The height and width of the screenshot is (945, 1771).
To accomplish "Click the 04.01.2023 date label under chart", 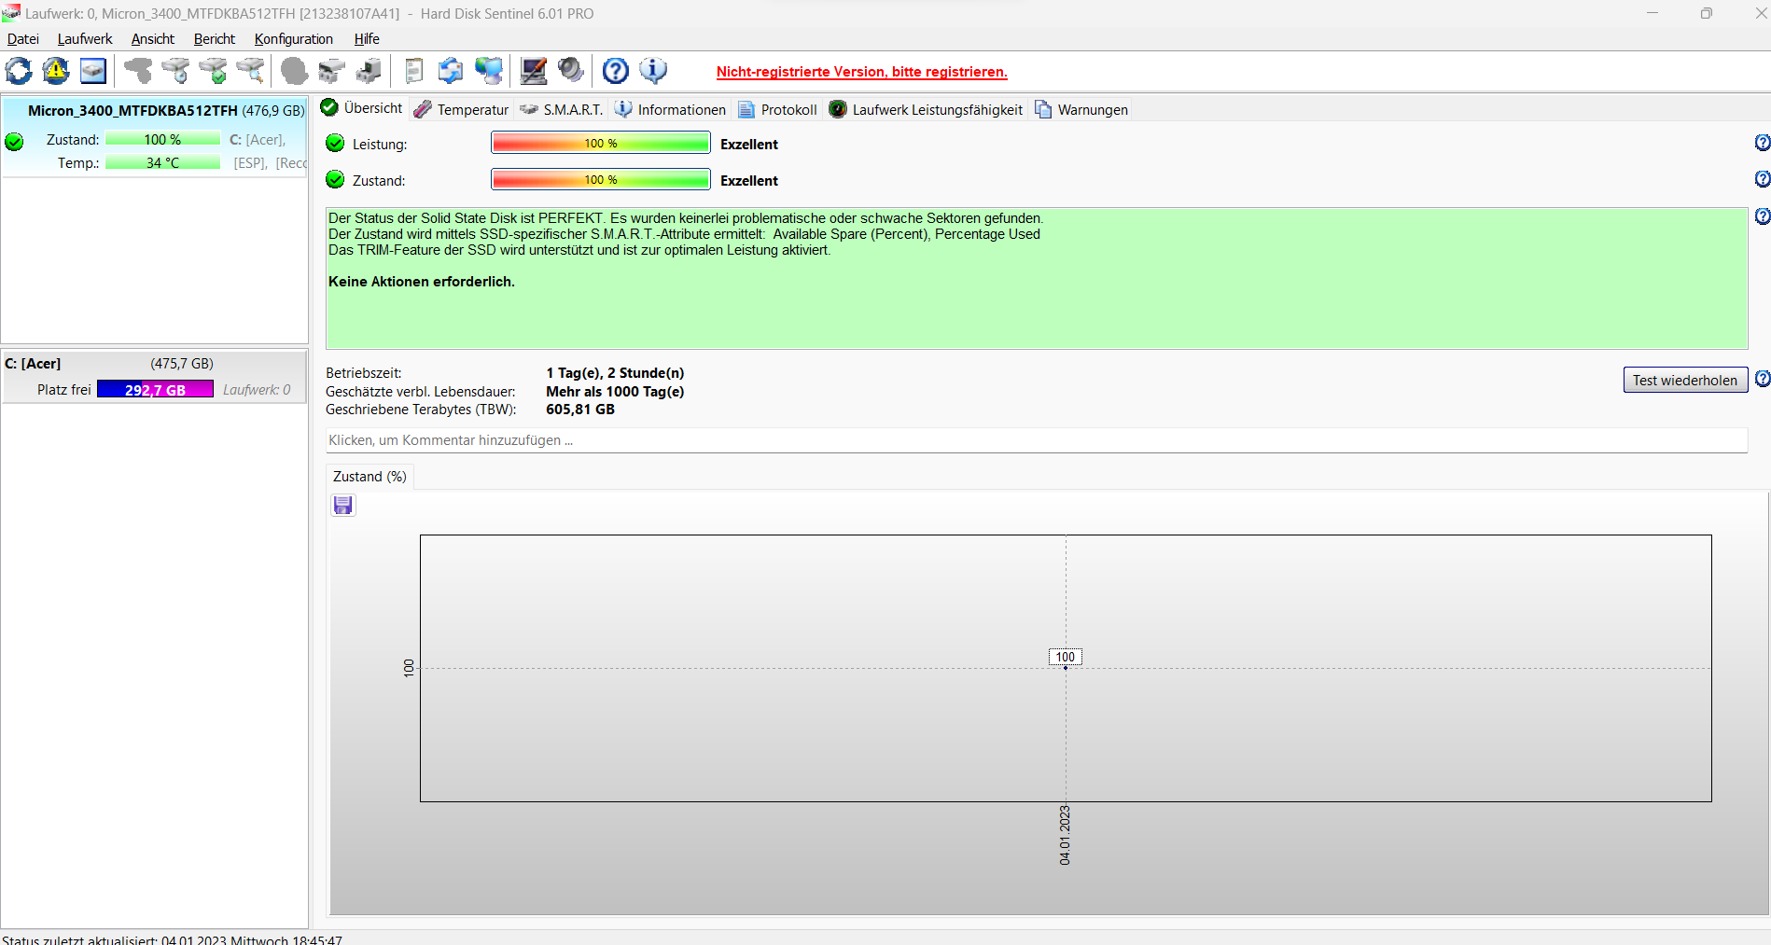I will 1065,836.
